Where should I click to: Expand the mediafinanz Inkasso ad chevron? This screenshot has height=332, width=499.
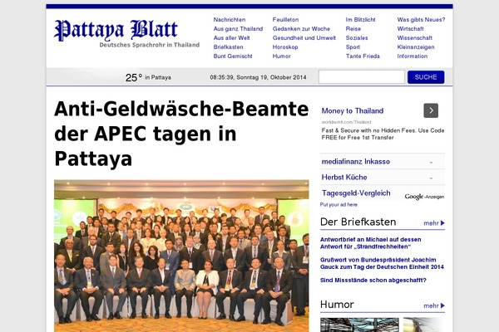point(431,162)
